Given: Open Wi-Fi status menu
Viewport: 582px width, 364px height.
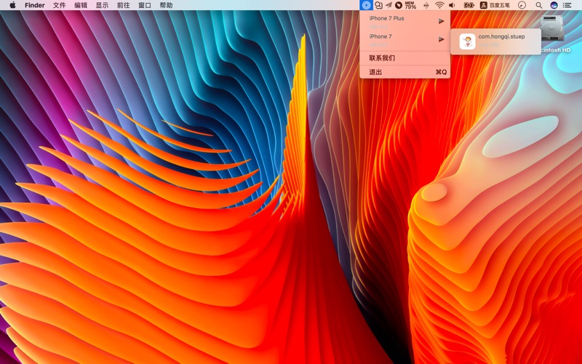Looking at the screenshot, I should (x=439, y=5).
